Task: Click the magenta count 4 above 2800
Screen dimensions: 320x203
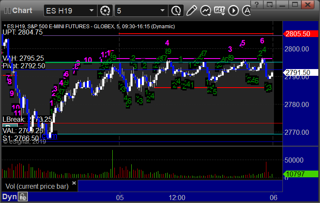Action: tap(167, 43)
